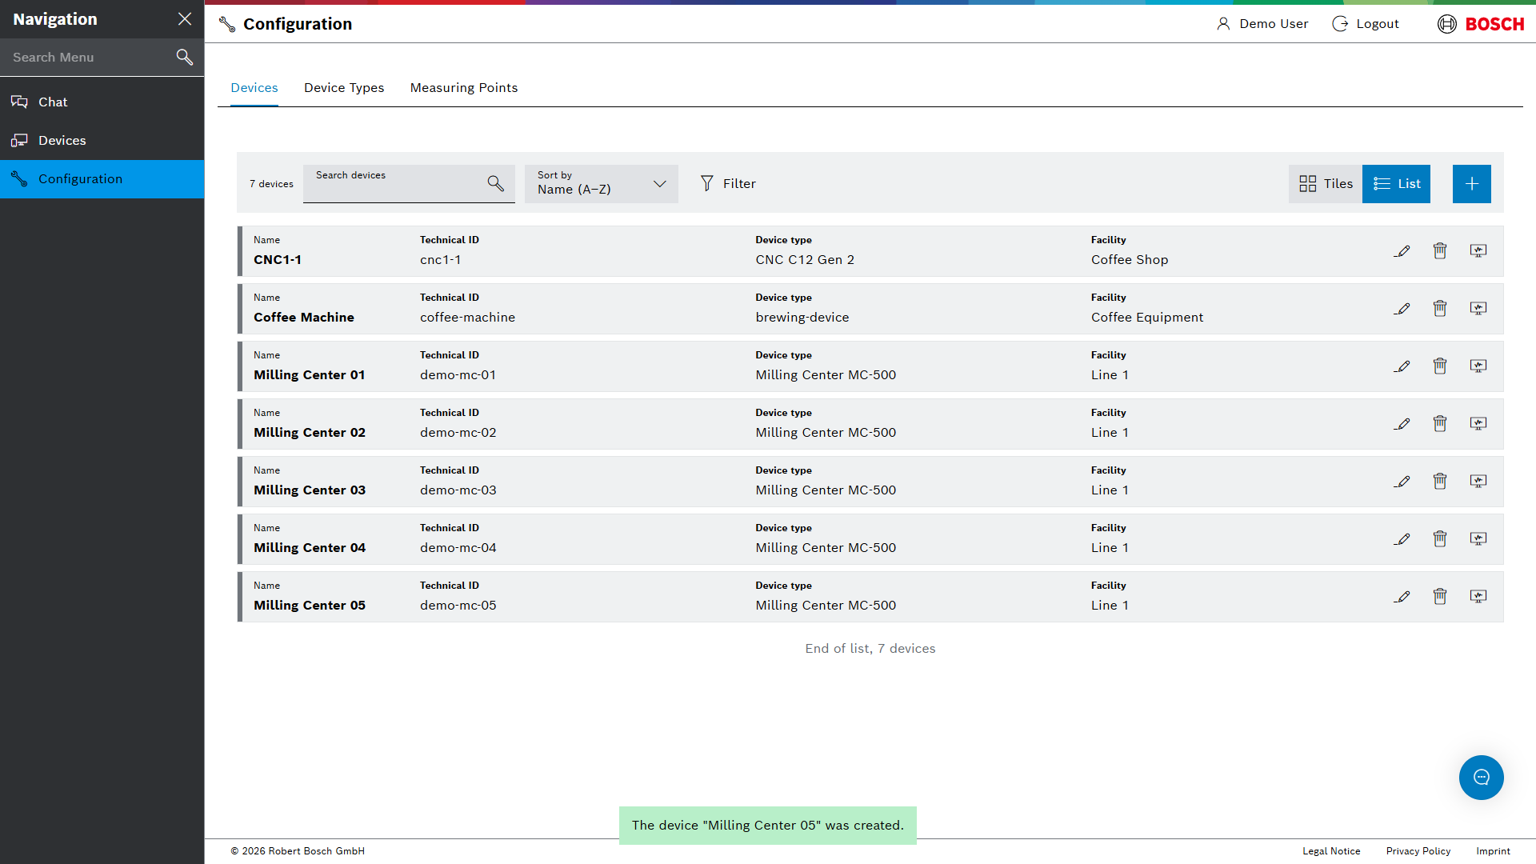Delete the Coffee Machine device
The height and width of the screenshot is (864, 1536).
coord(1440,309)
